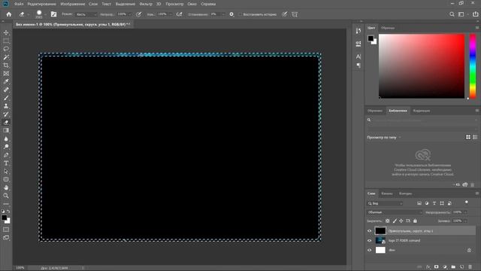Switch to the Образцы tab
The width and height of the screenshot is (481, 271).
point(388,28)
